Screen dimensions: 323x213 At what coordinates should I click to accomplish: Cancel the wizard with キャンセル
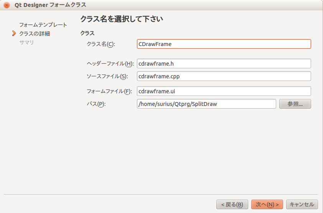pyautogui.click(x=302, y=205)
